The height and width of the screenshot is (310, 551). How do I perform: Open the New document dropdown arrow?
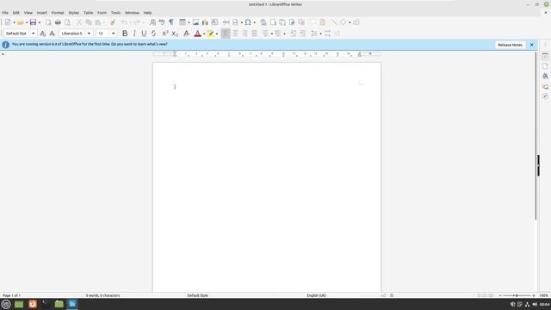14,22
